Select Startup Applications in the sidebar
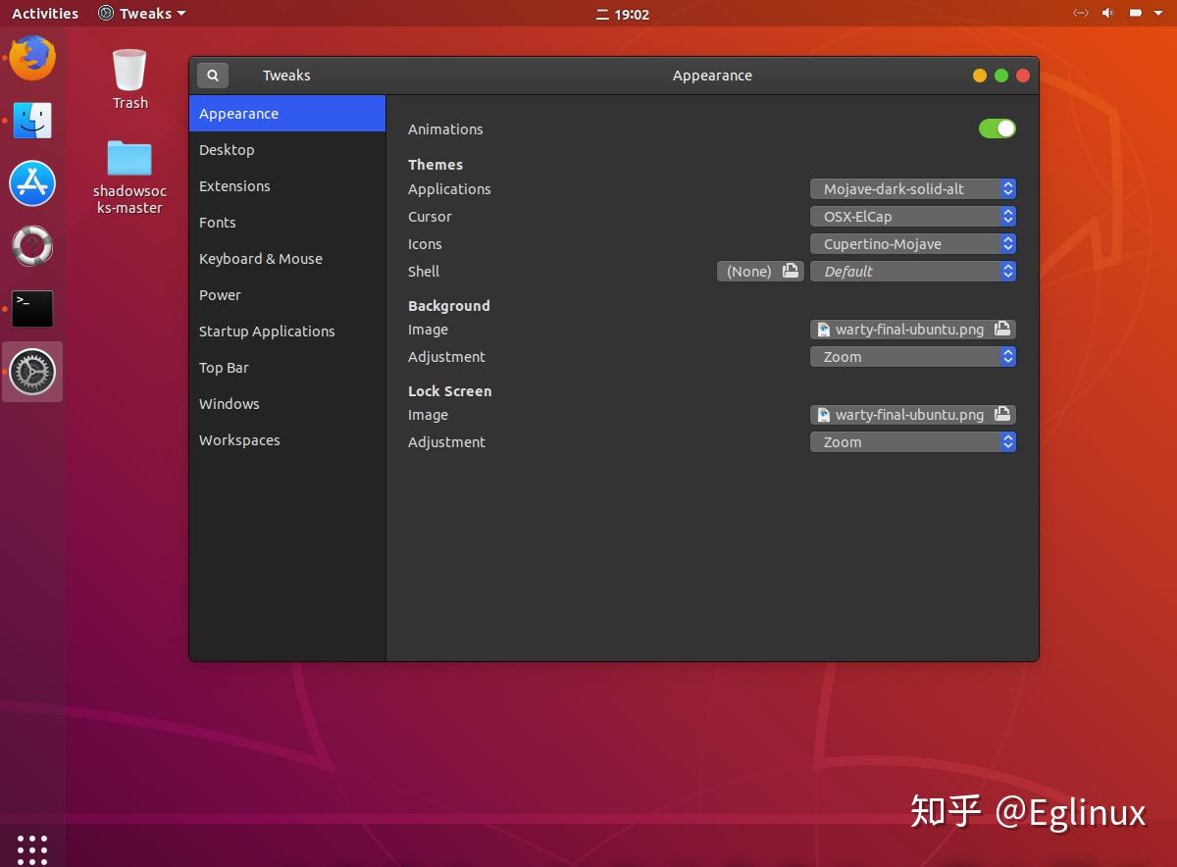Screen dimensions: 1177x867 pos(267,331)
